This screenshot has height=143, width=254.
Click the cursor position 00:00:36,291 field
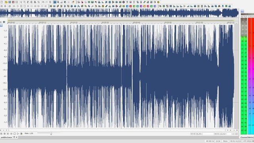pyautogui.click(x=196, y=134)
